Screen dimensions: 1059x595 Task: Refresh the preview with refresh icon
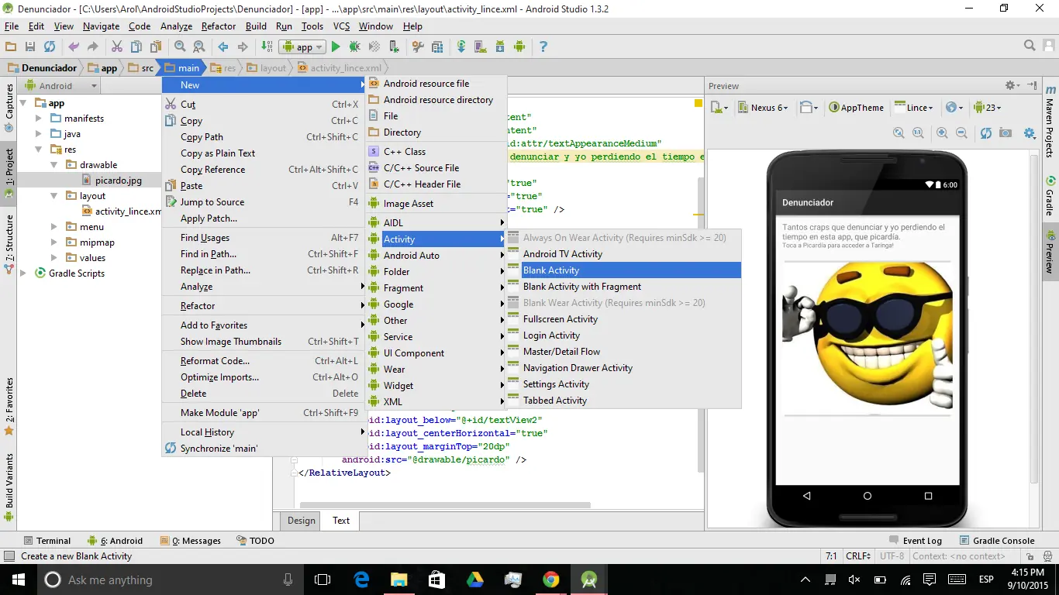pos(986,133)
